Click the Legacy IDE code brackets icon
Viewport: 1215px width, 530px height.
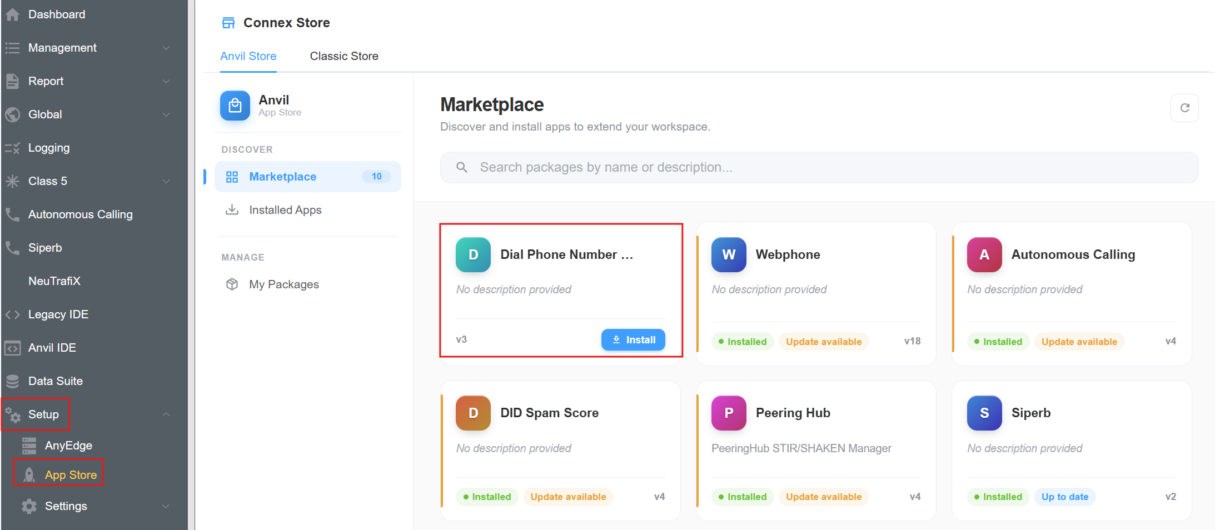pyautogui.click(x=12, y=314)
